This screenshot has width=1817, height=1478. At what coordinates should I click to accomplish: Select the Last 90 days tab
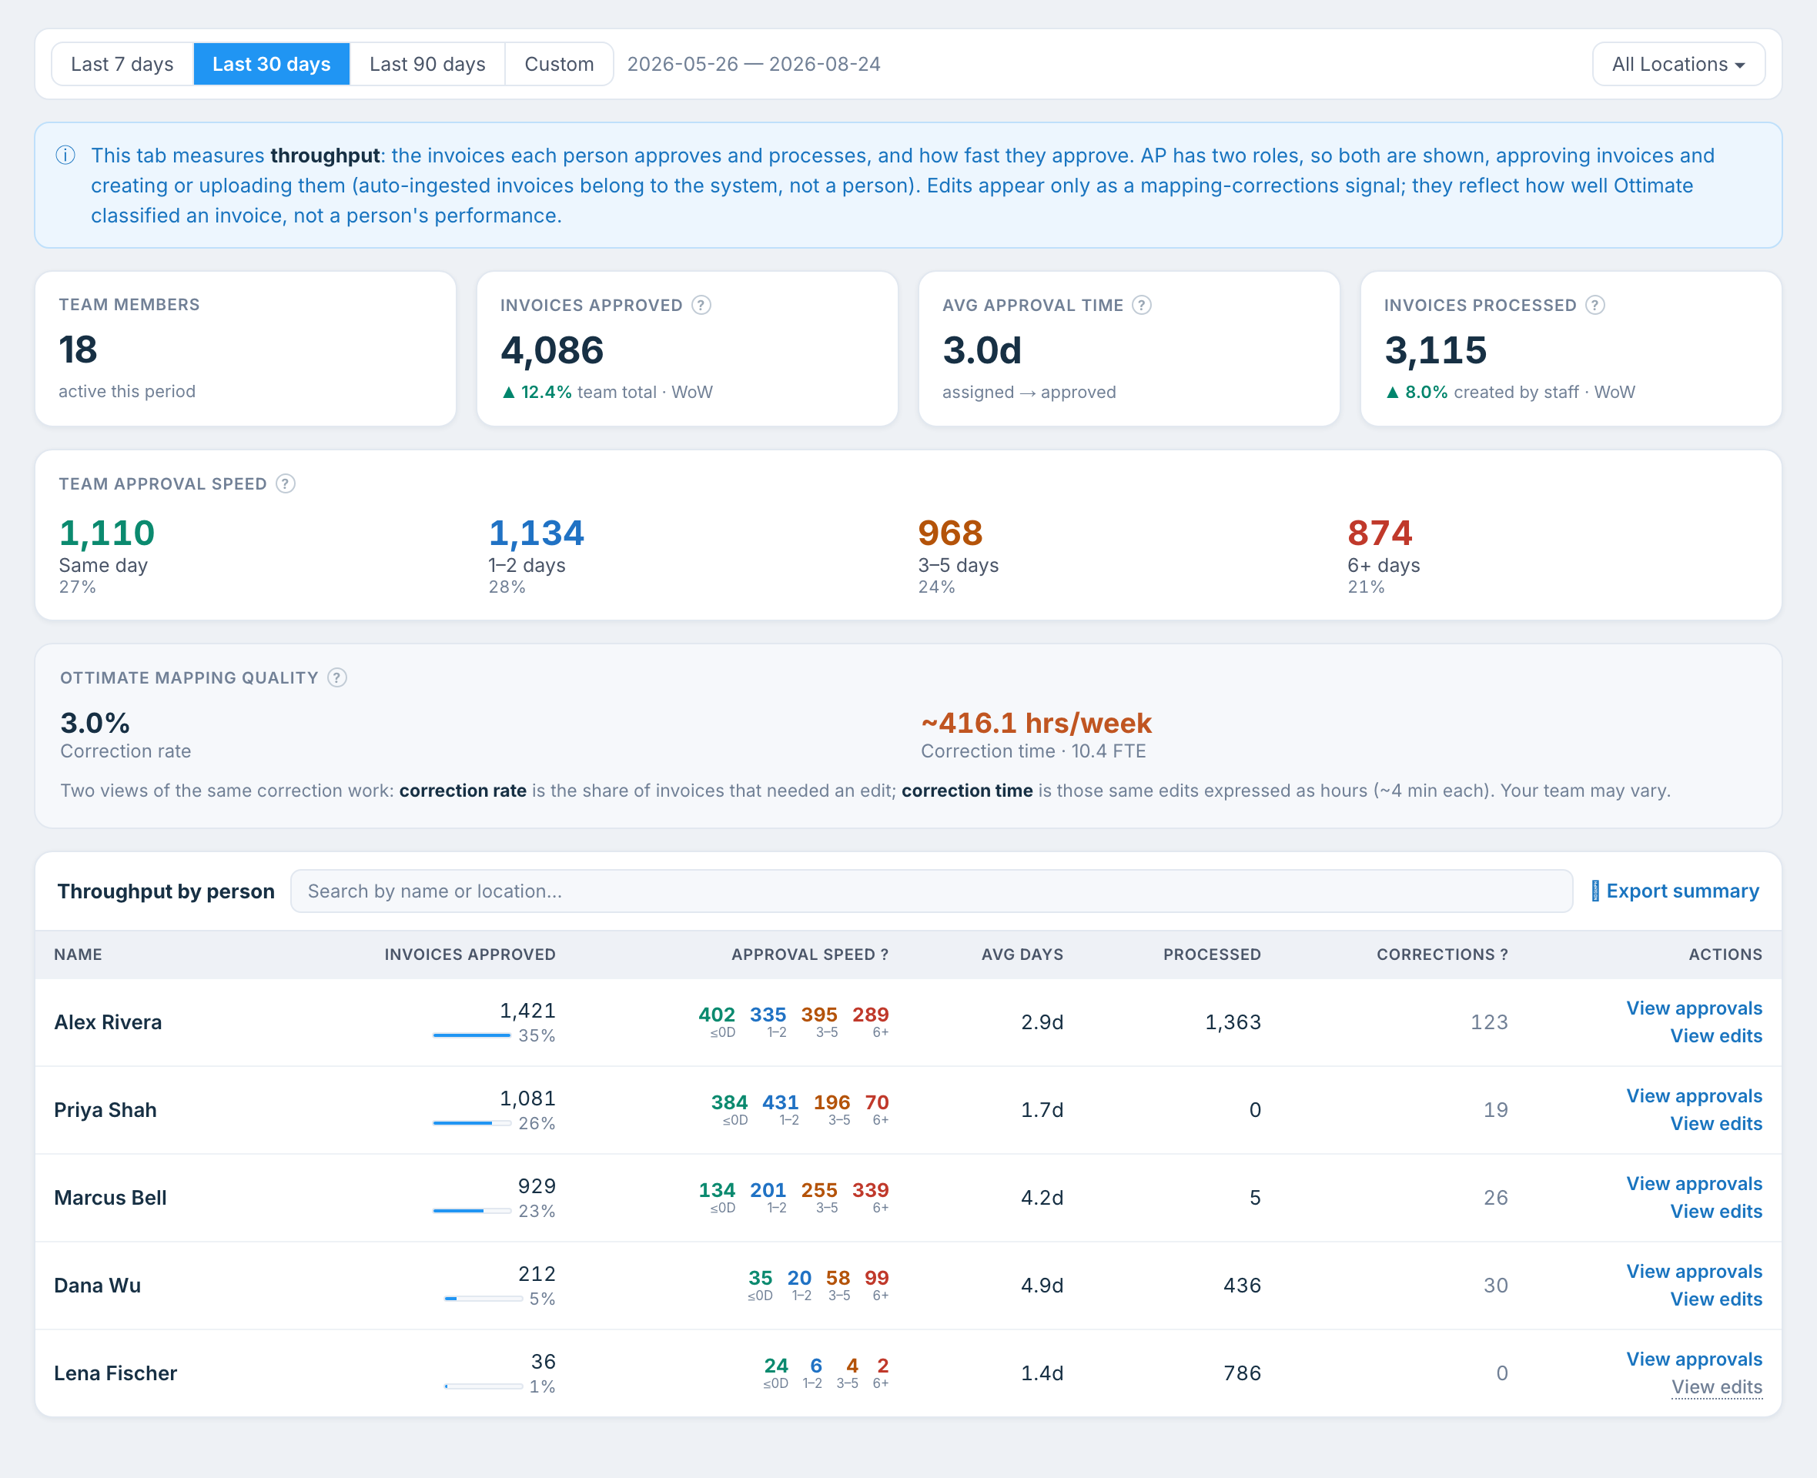[427, 64]
